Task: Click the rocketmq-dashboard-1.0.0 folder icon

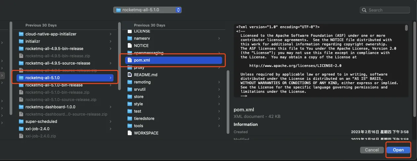Action: click(22, 107)
